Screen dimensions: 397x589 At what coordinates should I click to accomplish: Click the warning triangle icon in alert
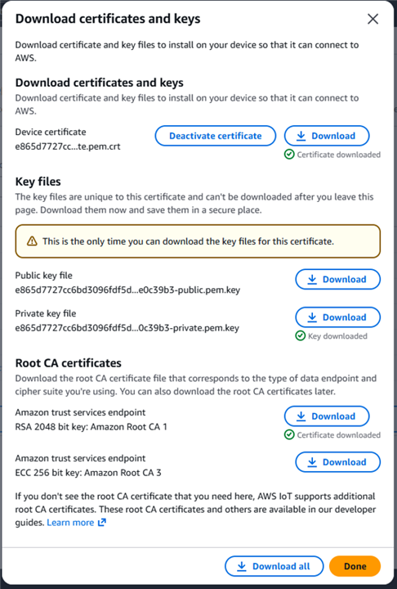(33, 241)
